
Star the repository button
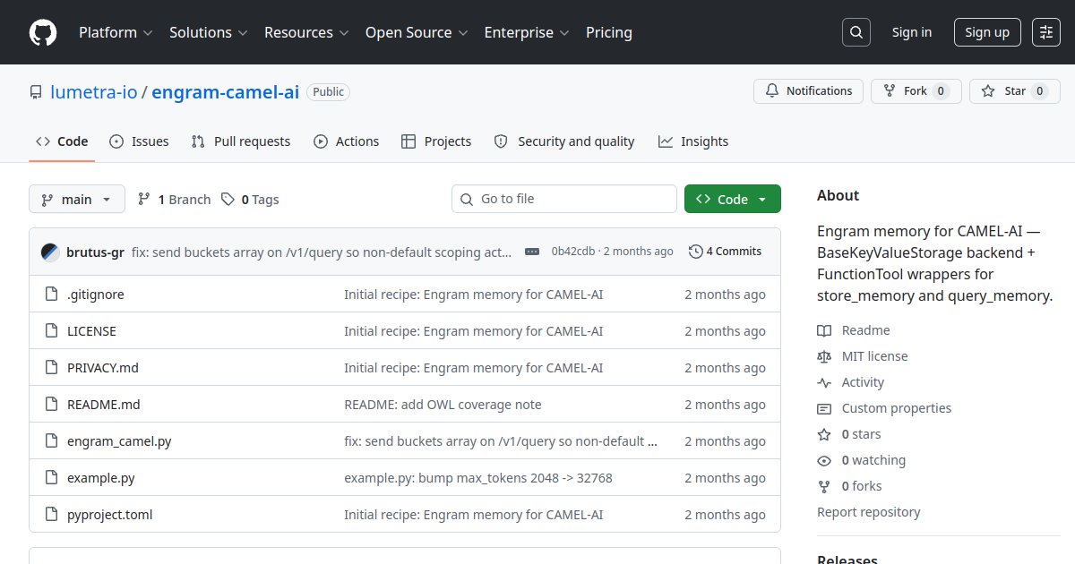coord(1015,91)
